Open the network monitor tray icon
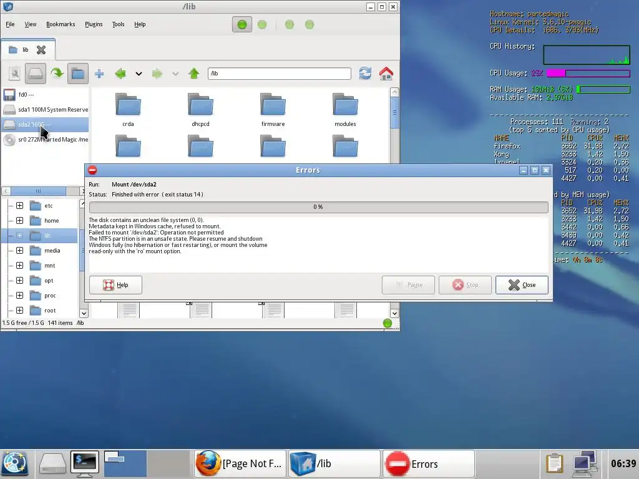The image size is (639, 479). coord(584,463)
